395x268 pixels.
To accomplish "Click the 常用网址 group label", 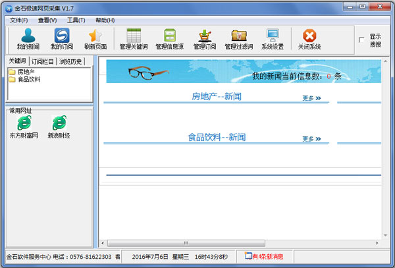I will (20, 111).
